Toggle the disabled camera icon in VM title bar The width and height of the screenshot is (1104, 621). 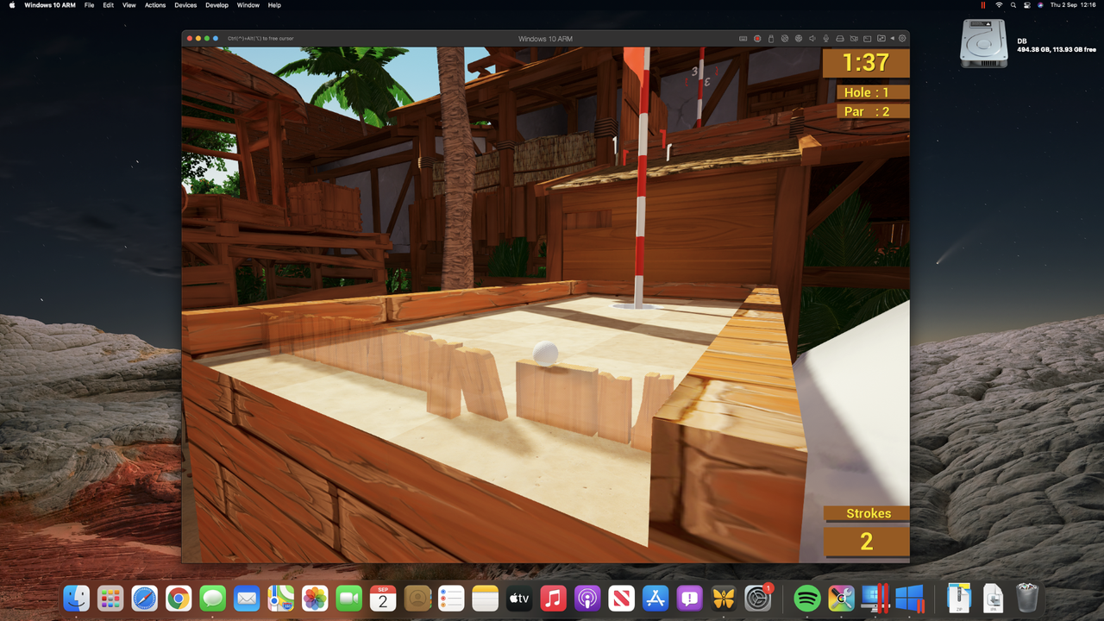coord(854,39)
